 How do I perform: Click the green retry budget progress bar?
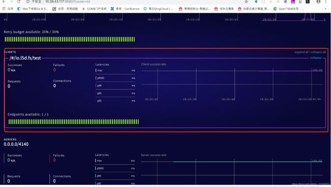point(70,39)
